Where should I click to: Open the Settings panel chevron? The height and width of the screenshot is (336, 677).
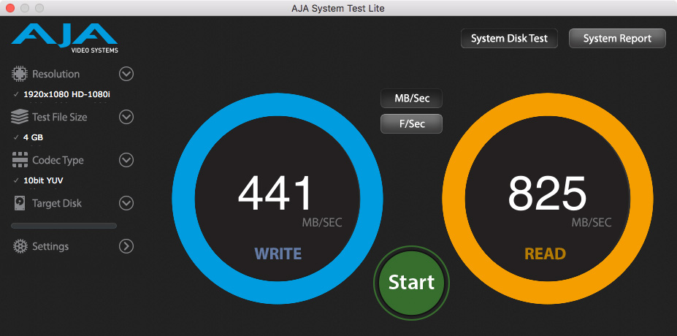click(126, 247)
